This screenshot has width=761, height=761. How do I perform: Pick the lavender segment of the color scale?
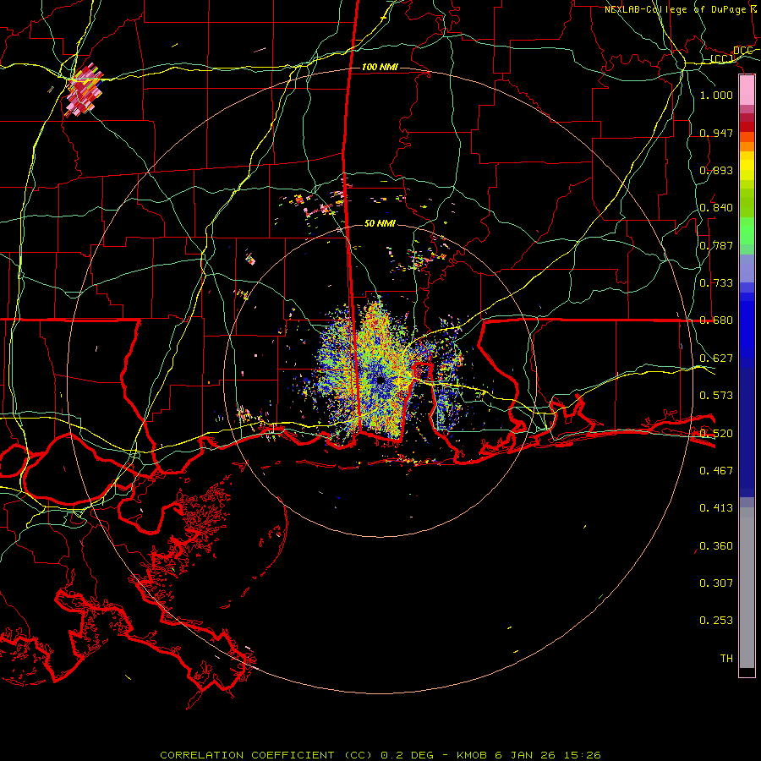[747, 269]
